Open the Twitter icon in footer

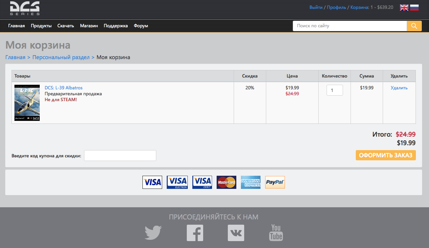(153, 233)
